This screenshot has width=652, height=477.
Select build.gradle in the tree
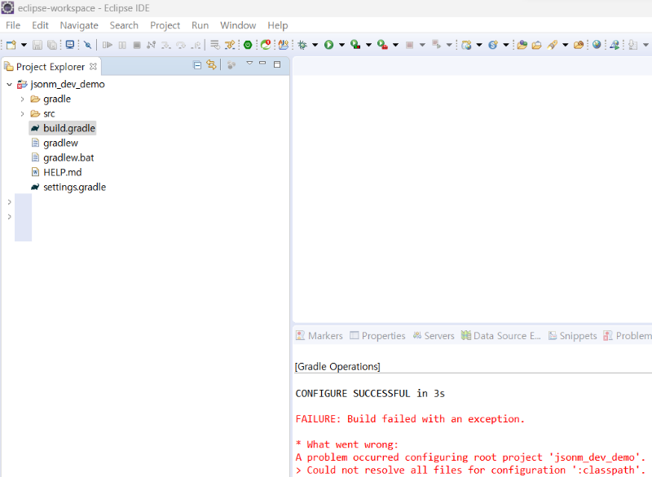tap(63, 128)
